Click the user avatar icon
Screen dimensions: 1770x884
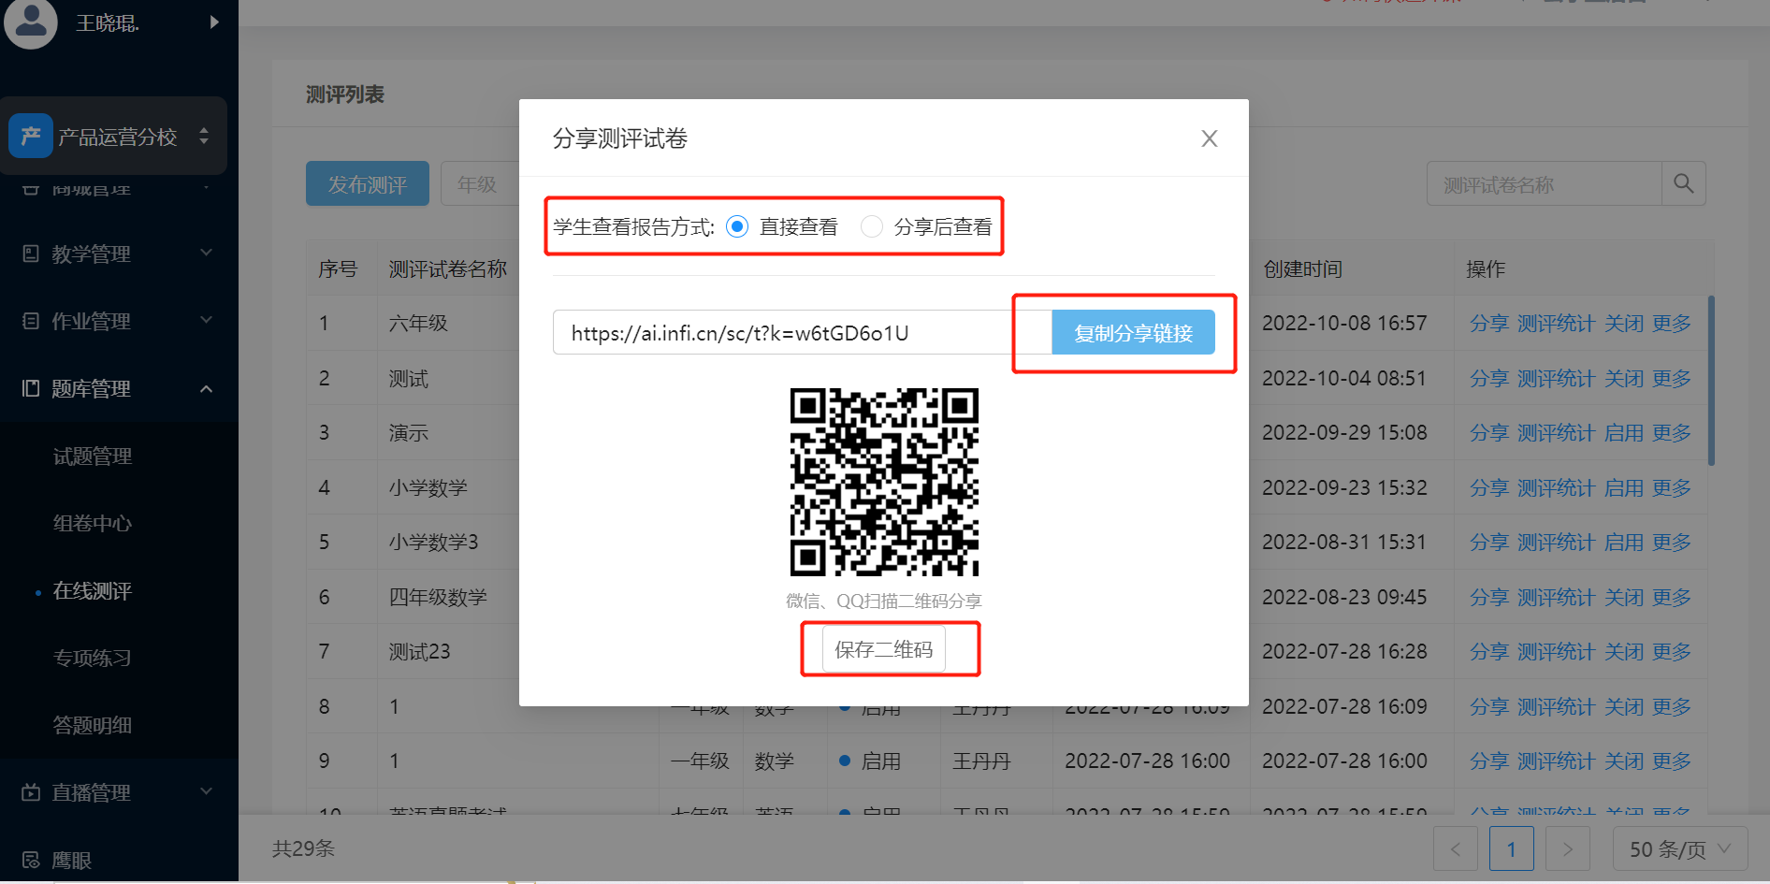pyautogui.click(x=31, y=21)
